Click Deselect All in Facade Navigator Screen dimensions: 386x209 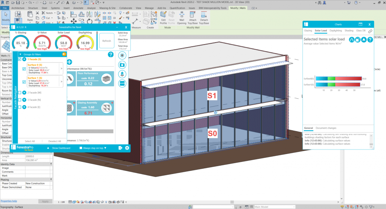click(x=55, y=141)
